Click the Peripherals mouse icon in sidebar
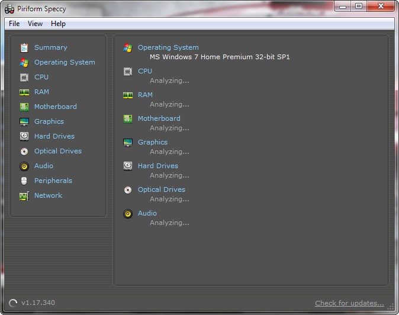 (x=24, y=181)
